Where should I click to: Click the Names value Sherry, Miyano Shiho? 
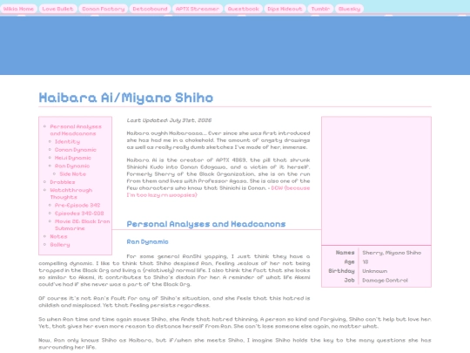(392, 253)
